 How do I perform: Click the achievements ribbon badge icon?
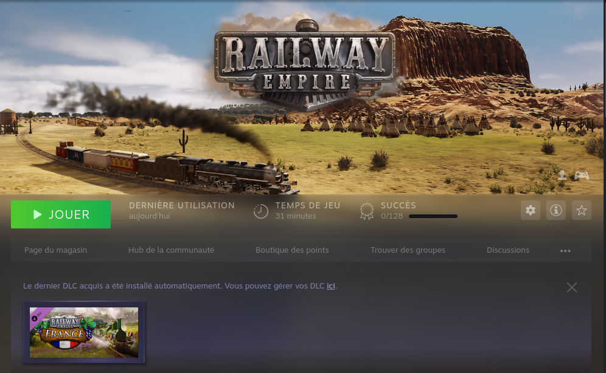tap(366, 211)
